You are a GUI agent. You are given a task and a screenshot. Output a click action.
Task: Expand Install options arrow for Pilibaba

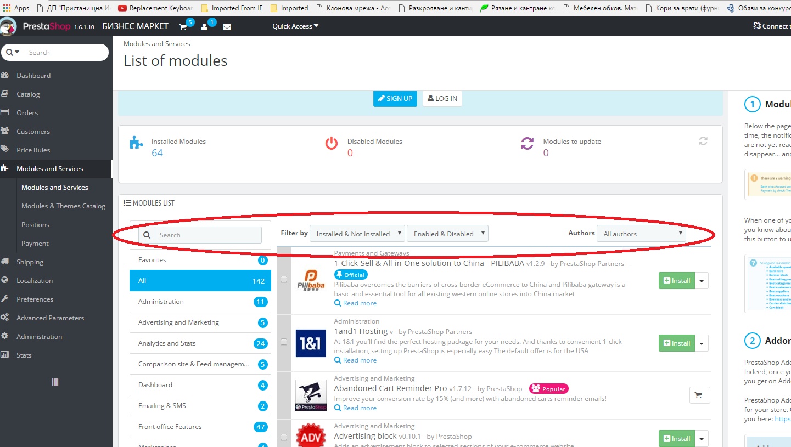(702, 281)
